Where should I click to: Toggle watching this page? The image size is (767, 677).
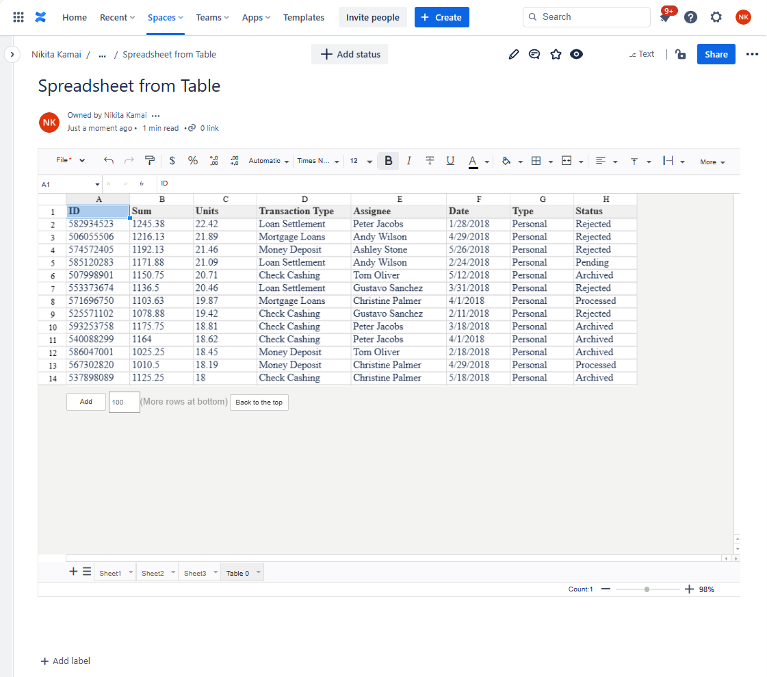tap(576, 53)
